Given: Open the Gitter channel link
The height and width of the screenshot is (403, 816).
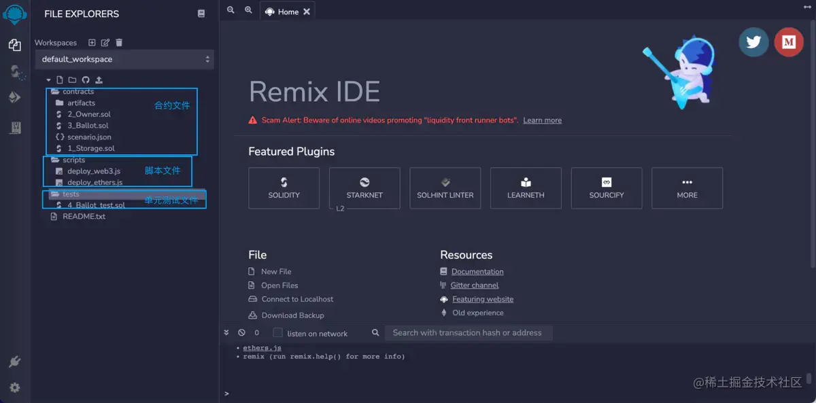Looking at the screenshot, I should coord(474,285).
